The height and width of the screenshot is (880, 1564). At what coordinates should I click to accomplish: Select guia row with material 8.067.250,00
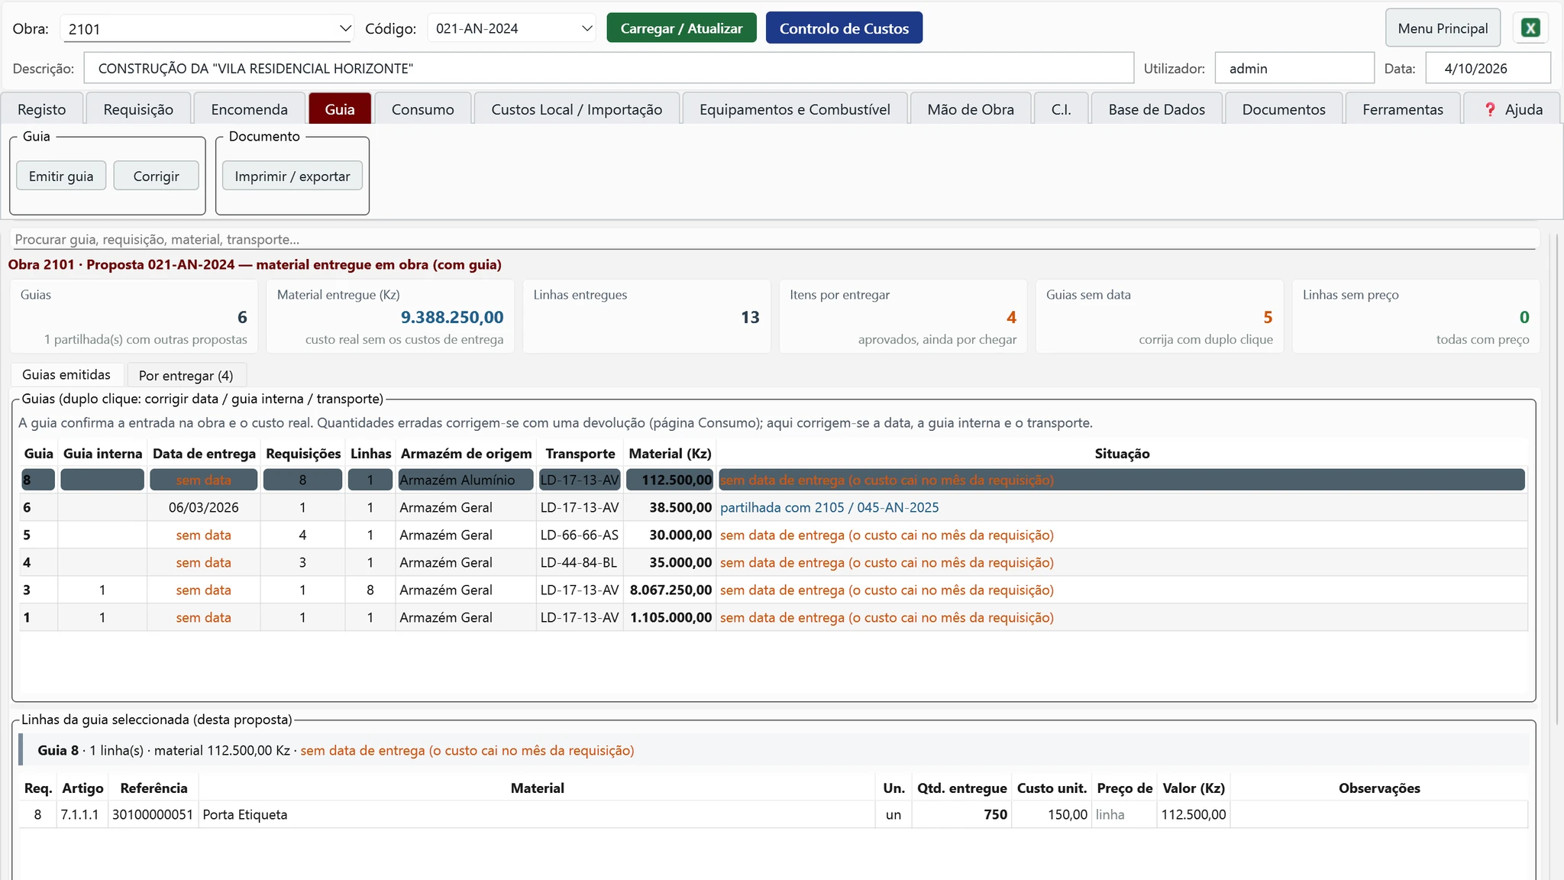pyautogui.click(x=773, y=590)
